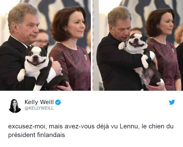This screenshot has height=147, width=183.
Task: Click the blue Twitter bird logo
Action: click(172, 102)
